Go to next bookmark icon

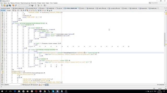pyautogui.click(x=34, y=10)
